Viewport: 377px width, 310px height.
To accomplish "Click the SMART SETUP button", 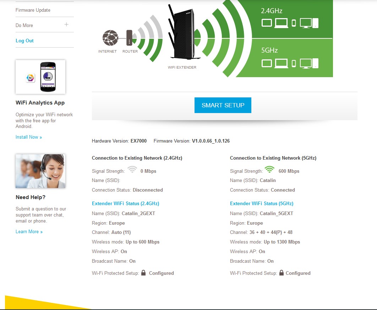I will (223, 105).
